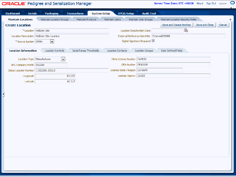Viewport: 236px width, 177px height.
Task: Go to the Audit Trail tab
Action: (149, 13)
